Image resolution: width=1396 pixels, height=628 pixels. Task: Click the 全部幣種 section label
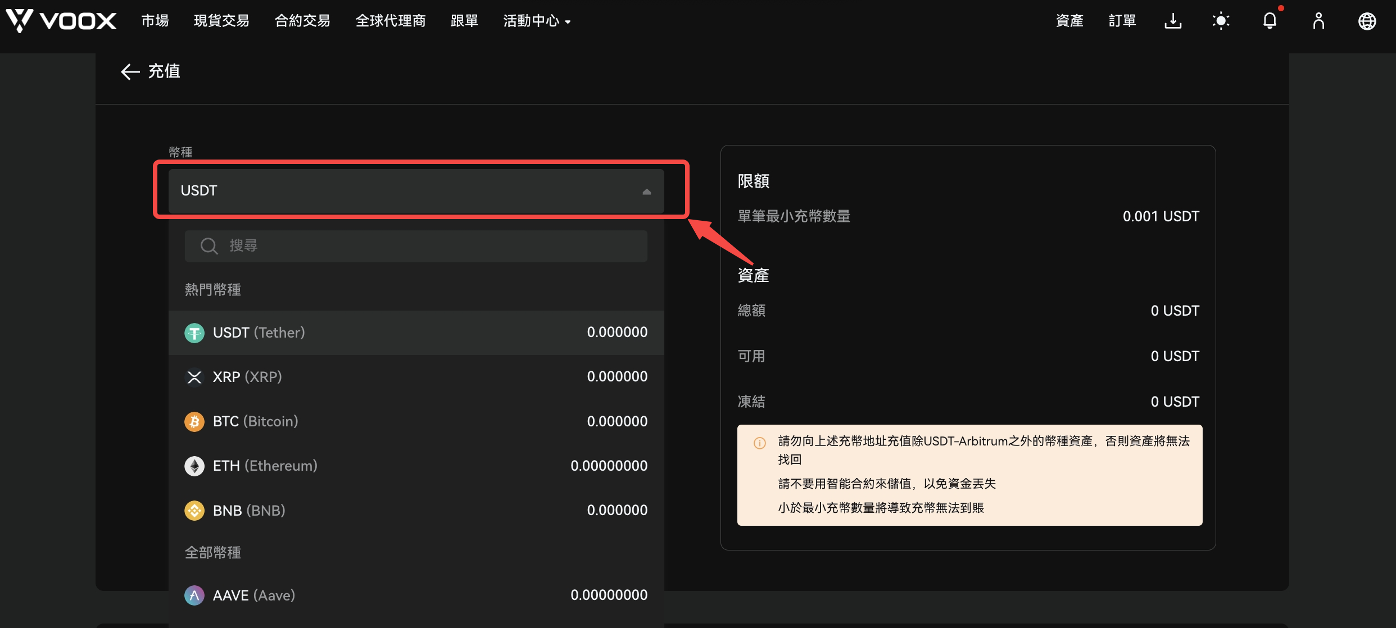(x=213, y=553)
